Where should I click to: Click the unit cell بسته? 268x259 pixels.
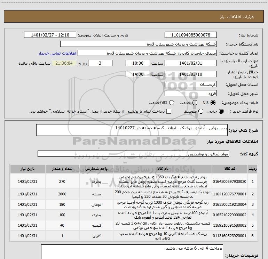click(96, 194)
